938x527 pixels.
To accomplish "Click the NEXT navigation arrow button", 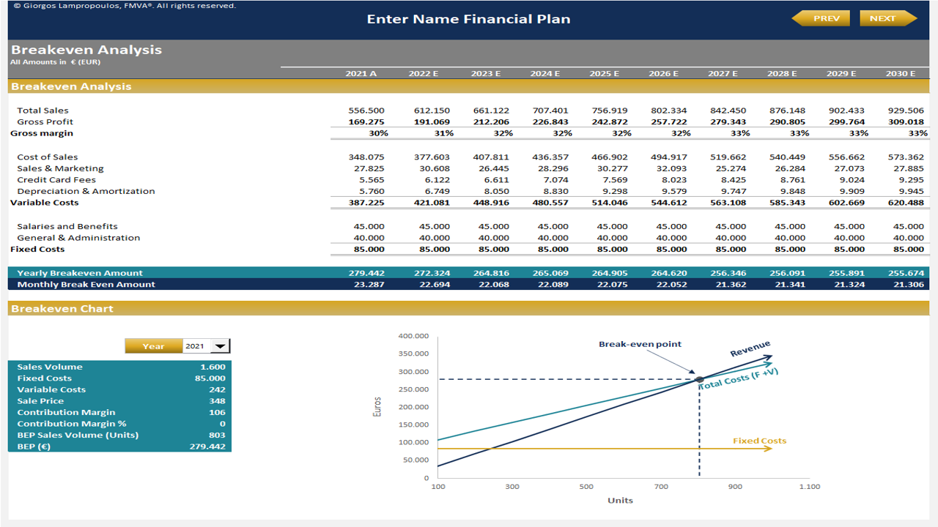I will (x=887, y=18).
